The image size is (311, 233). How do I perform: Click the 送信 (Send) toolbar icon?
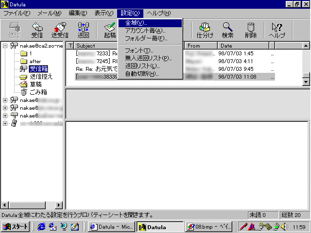(x=15, y=30)
